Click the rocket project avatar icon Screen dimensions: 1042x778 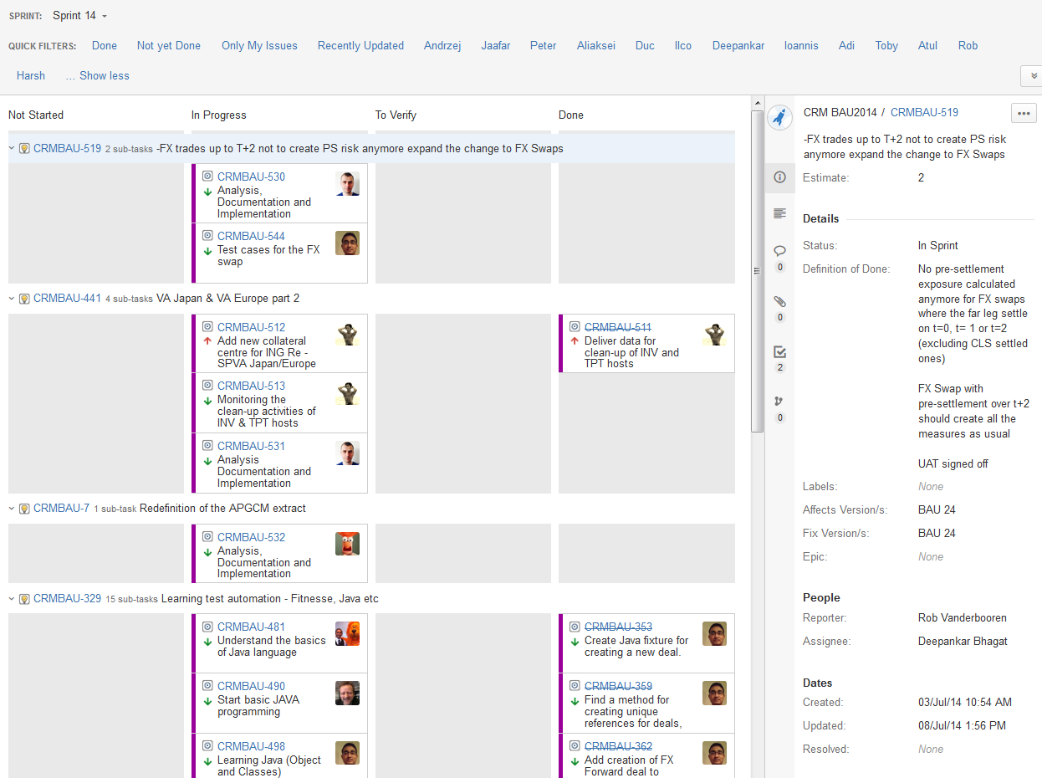[x=779, y=117]
